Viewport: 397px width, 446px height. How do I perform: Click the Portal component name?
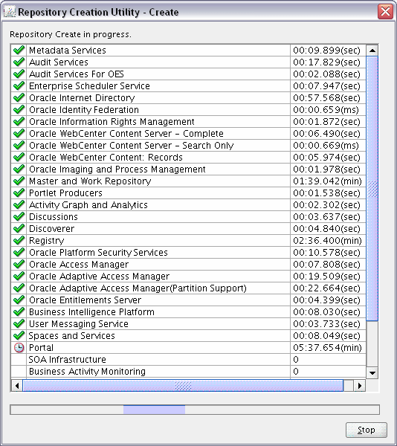tap(41, 348)
